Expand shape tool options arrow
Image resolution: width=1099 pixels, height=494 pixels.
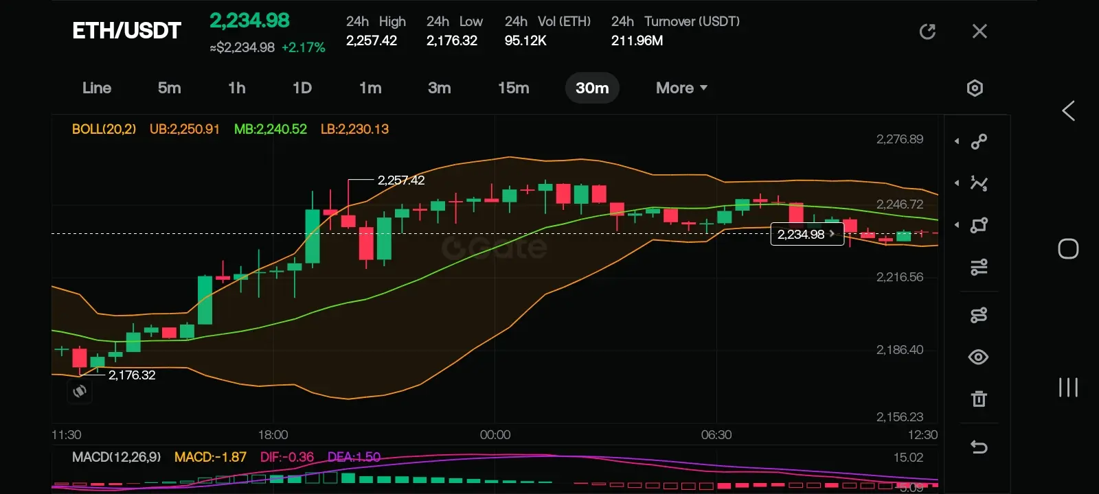click(x=957, y=225)
